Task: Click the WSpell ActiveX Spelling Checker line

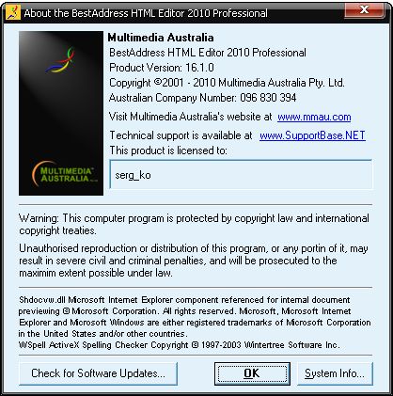Action: click(x=180, y=345)
